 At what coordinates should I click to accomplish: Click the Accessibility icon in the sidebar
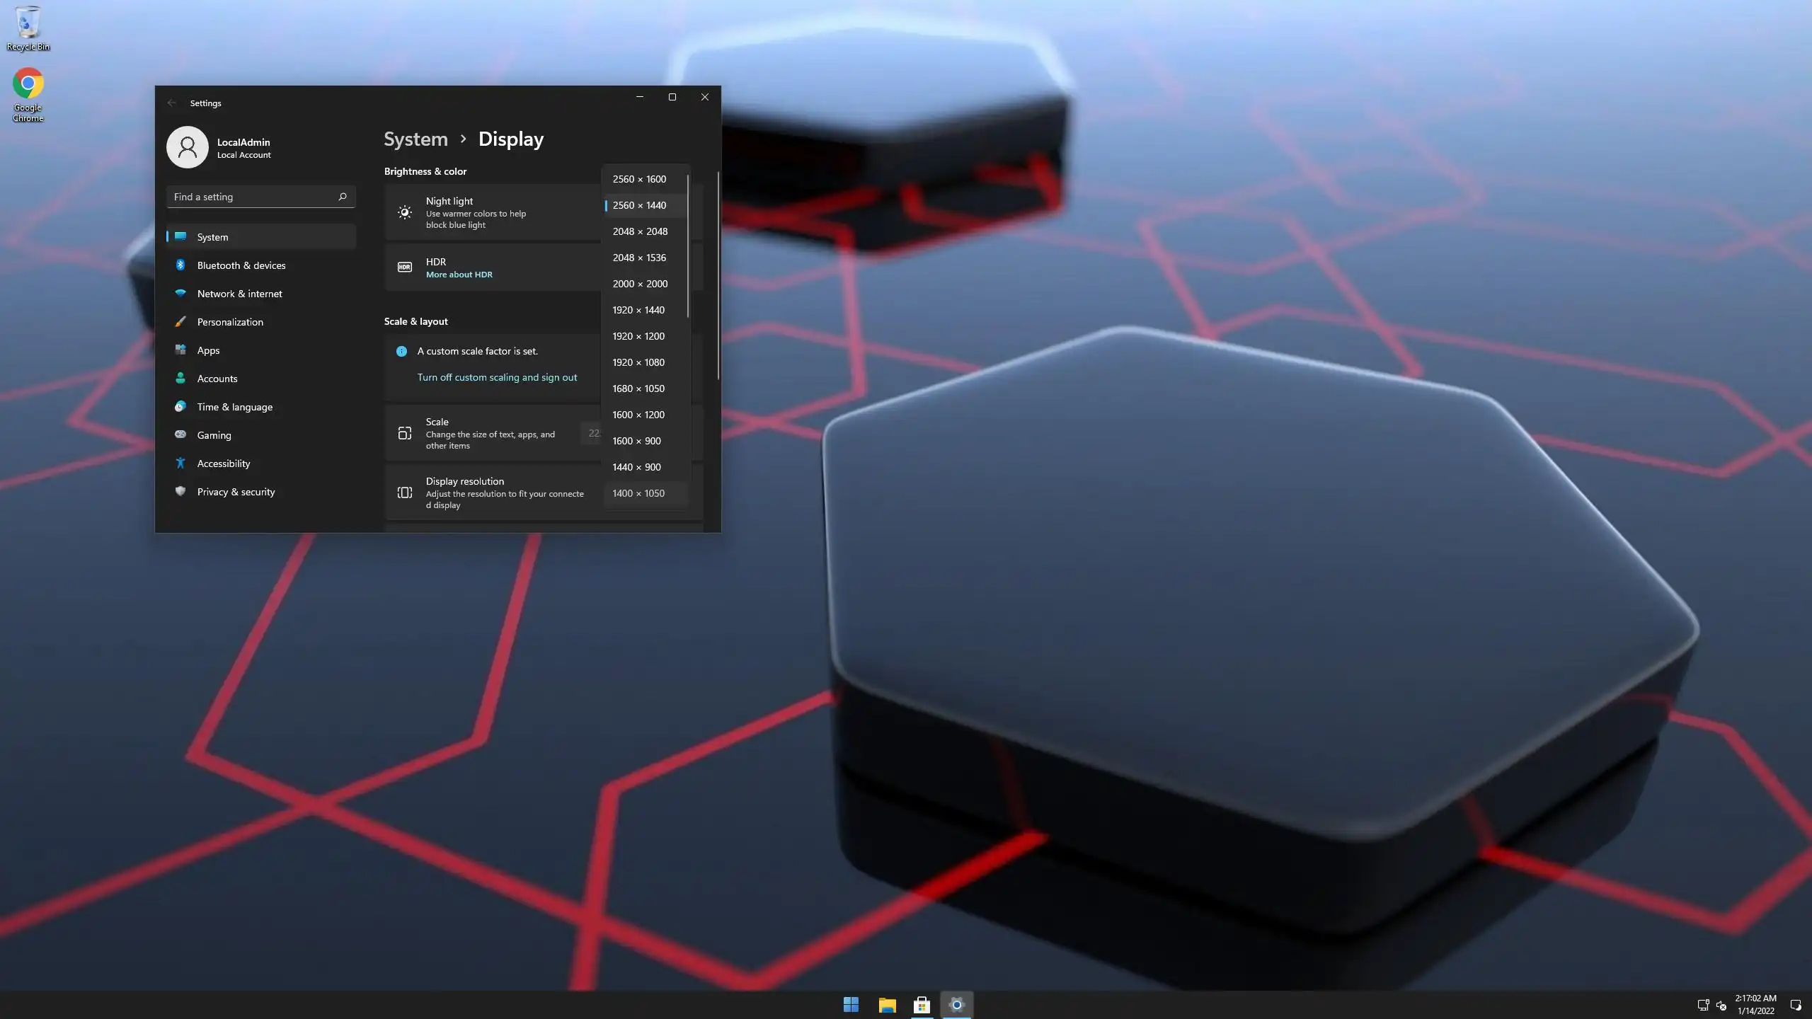click(180, 463)
